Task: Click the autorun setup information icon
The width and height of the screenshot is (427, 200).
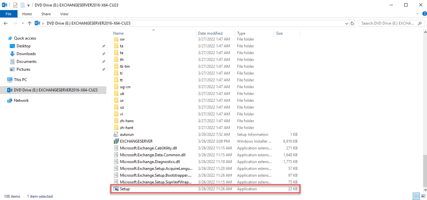Action: pyautogui.click(x=116, y=134)
